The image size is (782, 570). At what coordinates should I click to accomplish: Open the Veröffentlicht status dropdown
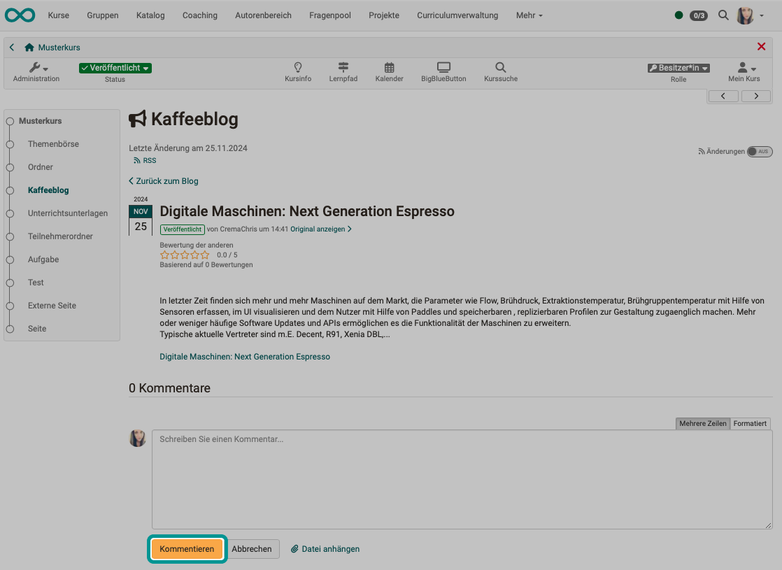click(x=115, y=68)
